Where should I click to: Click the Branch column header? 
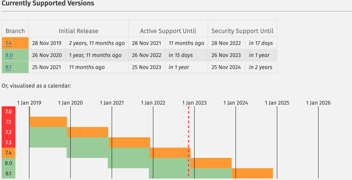click(x=15, y=31)
